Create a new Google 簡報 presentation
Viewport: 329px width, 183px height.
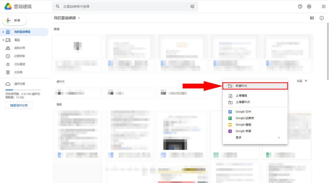[255, 125]
